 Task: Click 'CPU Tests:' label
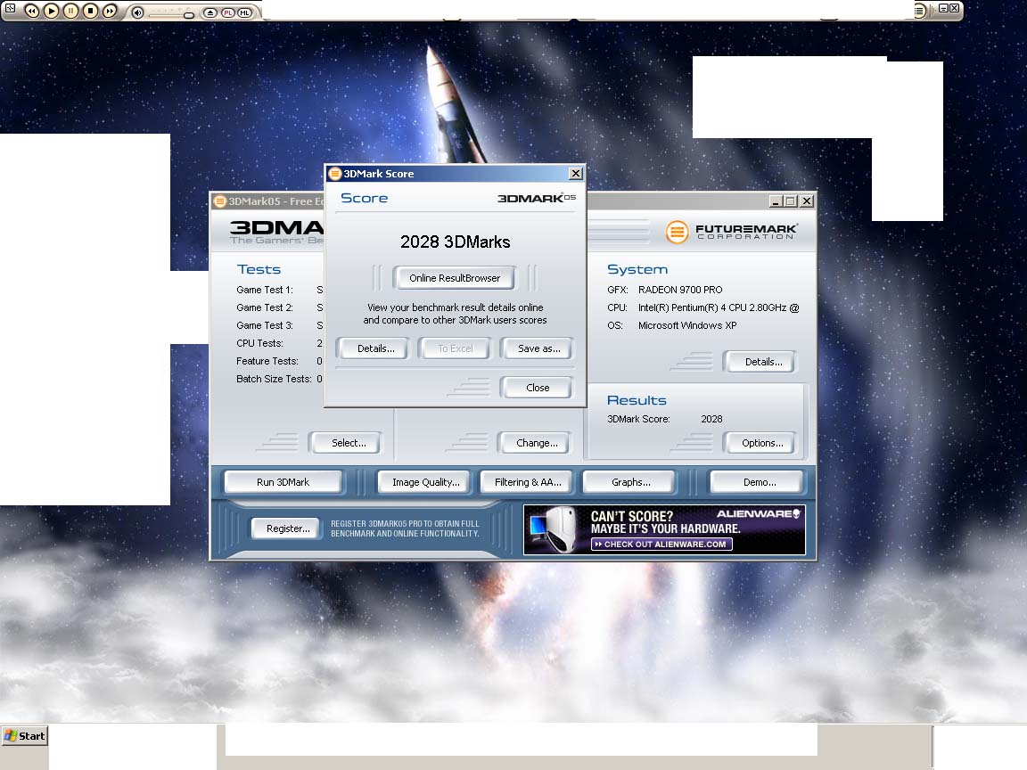point(259,343)
